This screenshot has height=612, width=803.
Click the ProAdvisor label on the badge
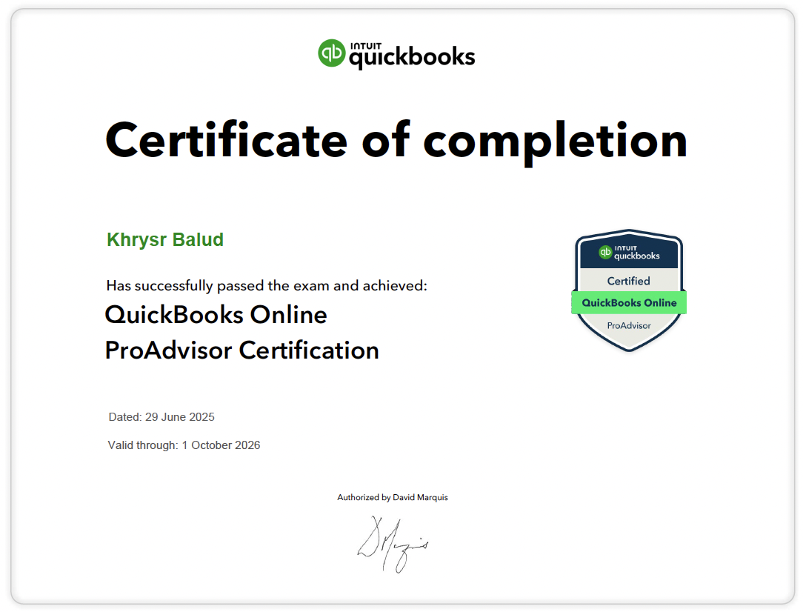(627, 325)
